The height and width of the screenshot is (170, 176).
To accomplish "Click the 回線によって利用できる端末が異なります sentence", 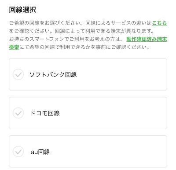I will (x=104, y=31).
